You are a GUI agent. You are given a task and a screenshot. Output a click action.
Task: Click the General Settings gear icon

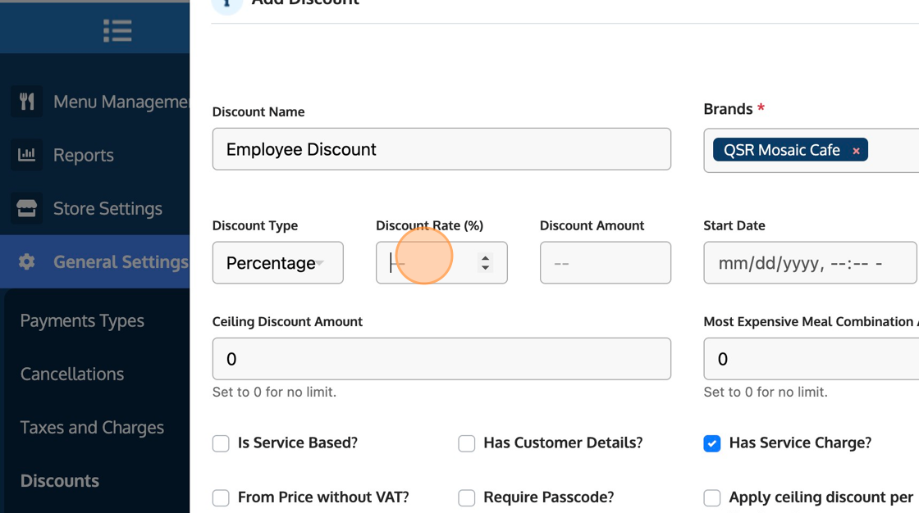pyautogui.click(x=27, y=262)
